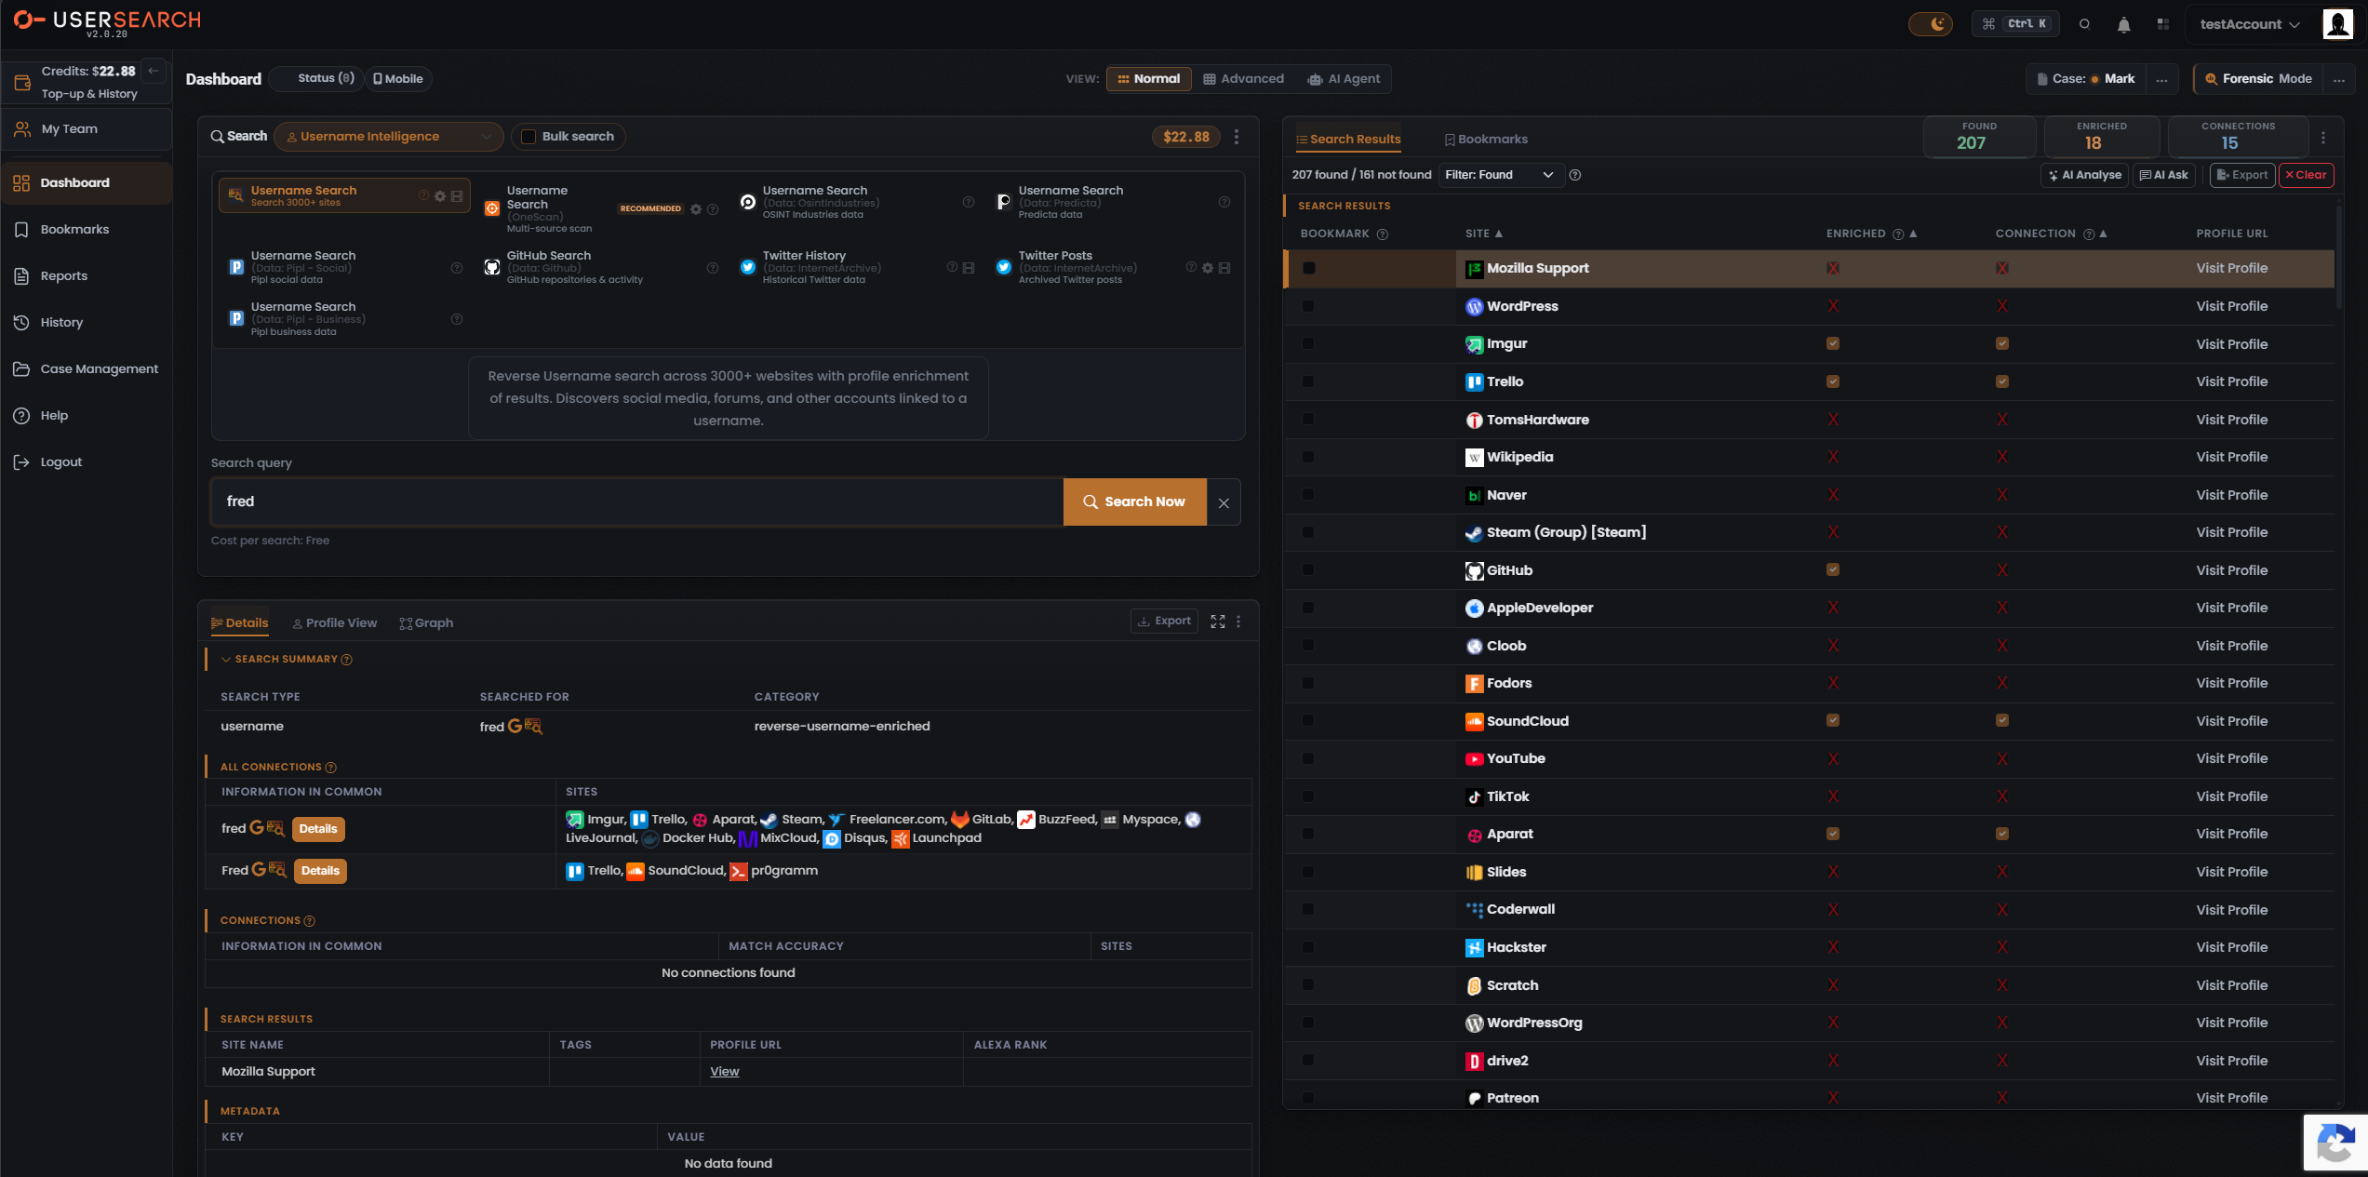Open Reports in sidebar

click(87, 276)
